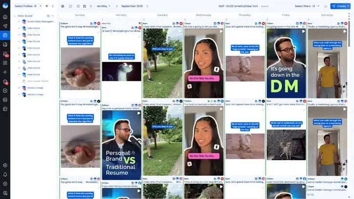Collapse the profiles panel with left arrow
The image size is (354, 199).
[53, 6]
